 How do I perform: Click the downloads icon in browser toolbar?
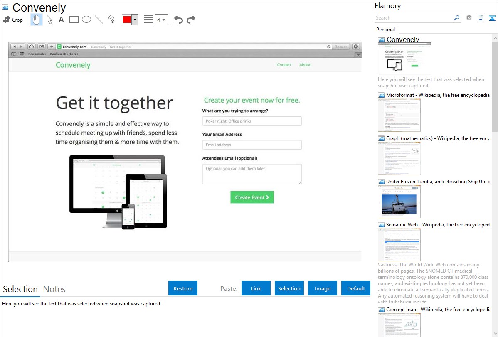click(x=356, y=47)
